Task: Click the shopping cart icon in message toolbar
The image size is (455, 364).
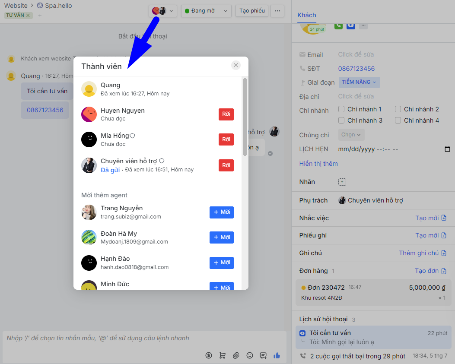Action: (223, 355)
